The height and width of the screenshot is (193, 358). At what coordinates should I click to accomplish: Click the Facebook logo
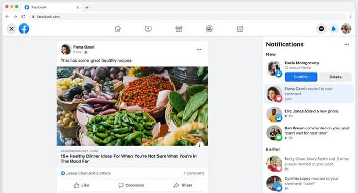click(24, 29)
